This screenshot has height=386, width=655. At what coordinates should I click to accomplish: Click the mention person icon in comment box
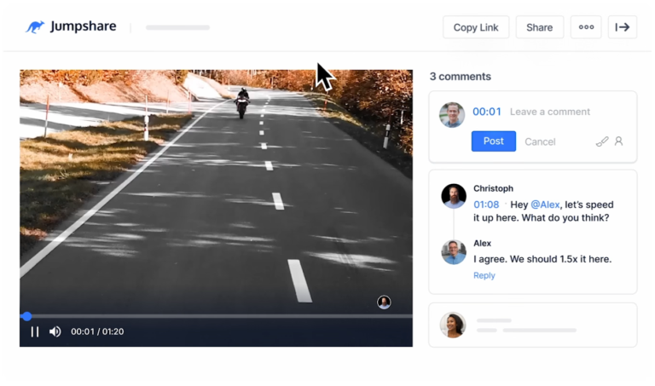click(618, 141)
